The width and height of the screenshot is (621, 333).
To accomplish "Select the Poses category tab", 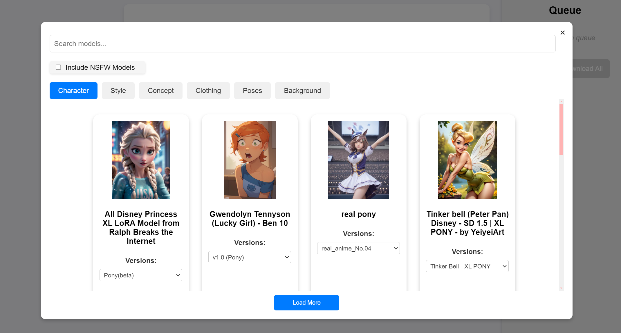I will 252,91.
